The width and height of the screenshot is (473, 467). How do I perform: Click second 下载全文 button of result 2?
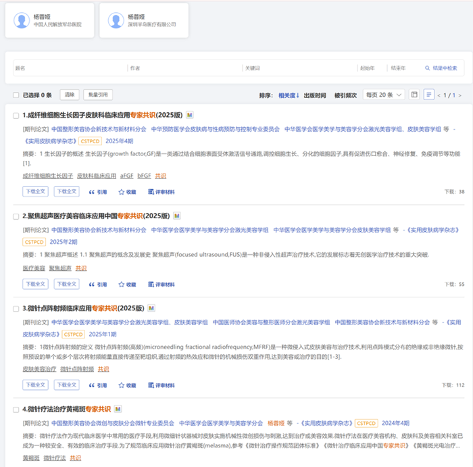point(67,284)
